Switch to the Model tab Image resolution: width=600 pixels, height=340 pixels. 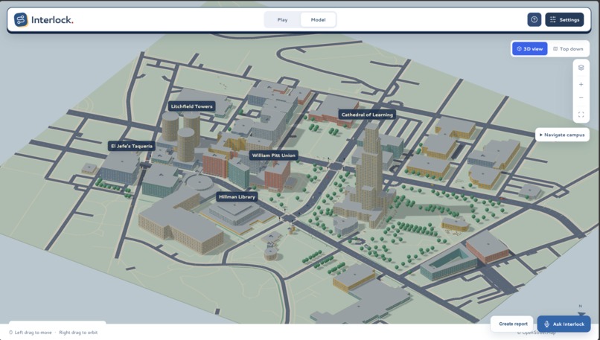click(318, 20)
